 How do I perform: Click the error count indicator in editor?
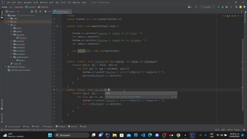(x=224, y=16)
